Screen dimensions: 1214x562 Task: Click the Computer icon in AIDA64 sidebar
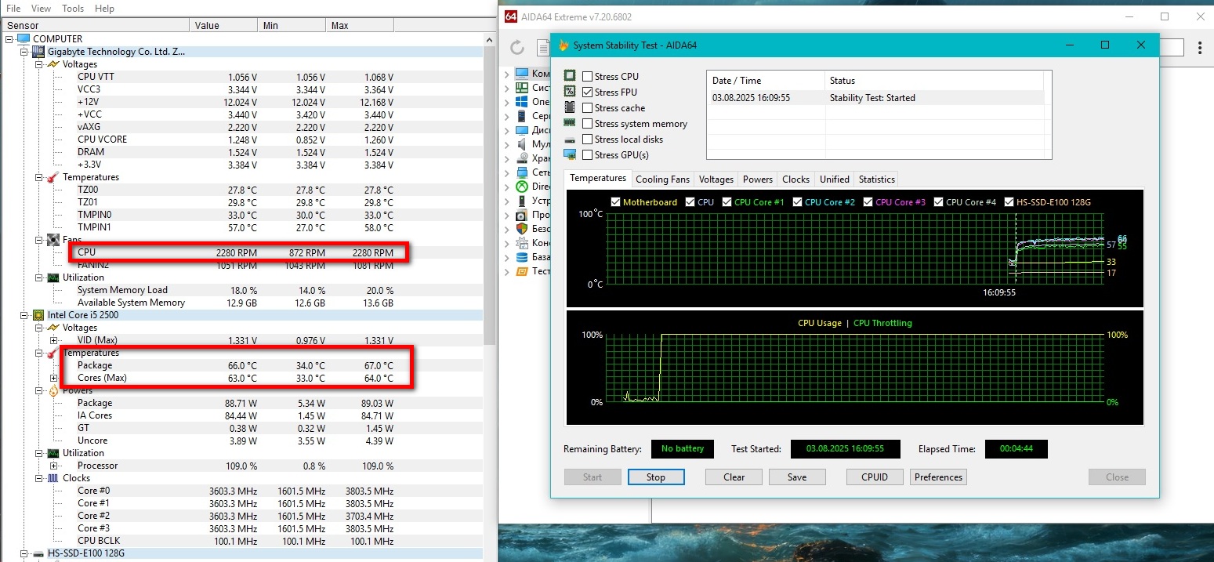pyautogui.click(x=522, y=74)
